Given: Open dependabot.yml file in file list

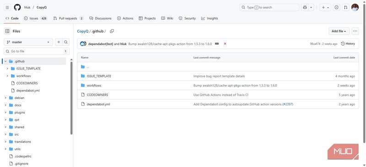Looking at the screenshot, I should tap(98, 104).
